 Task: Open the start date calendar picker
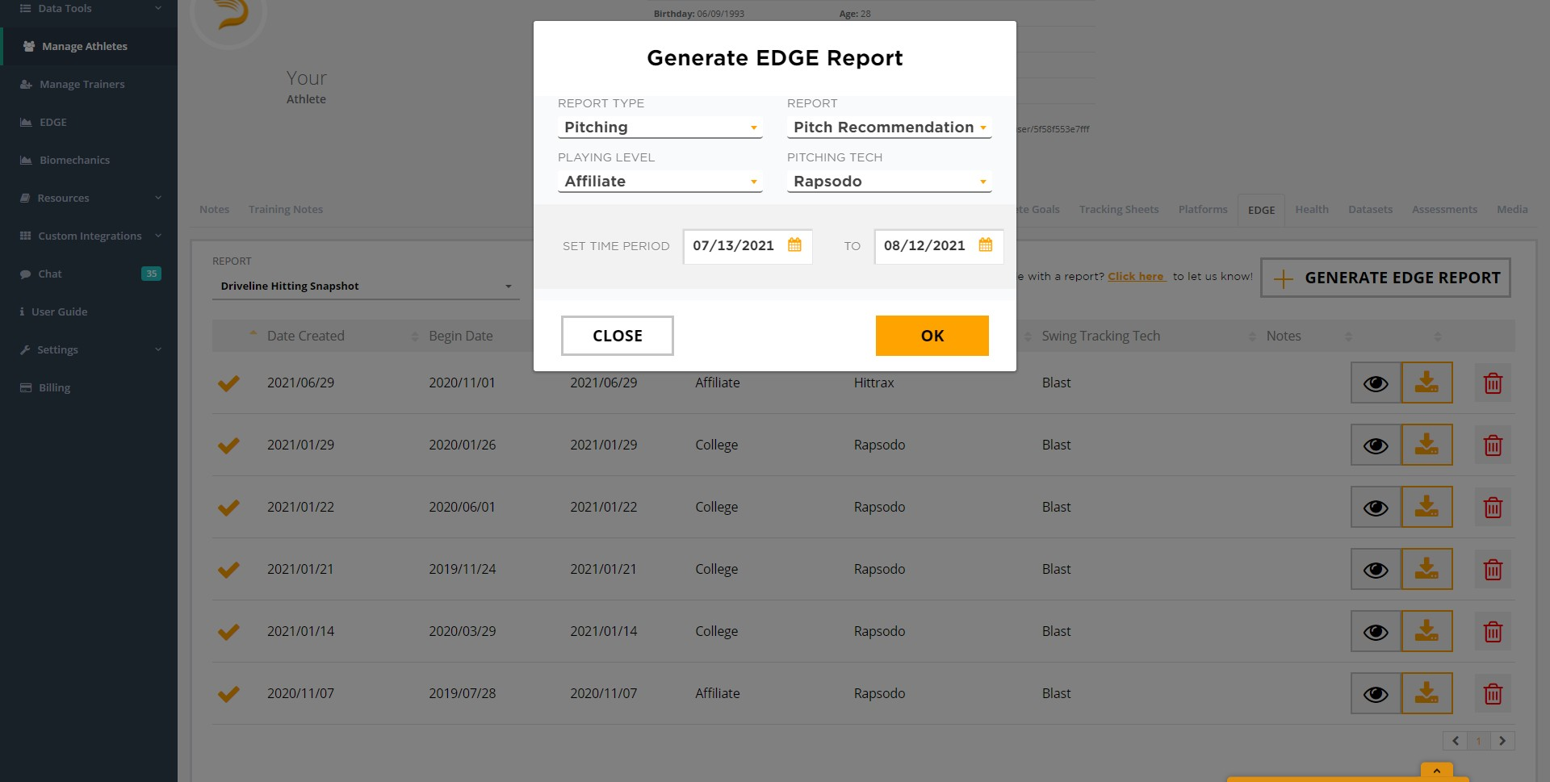794,245
